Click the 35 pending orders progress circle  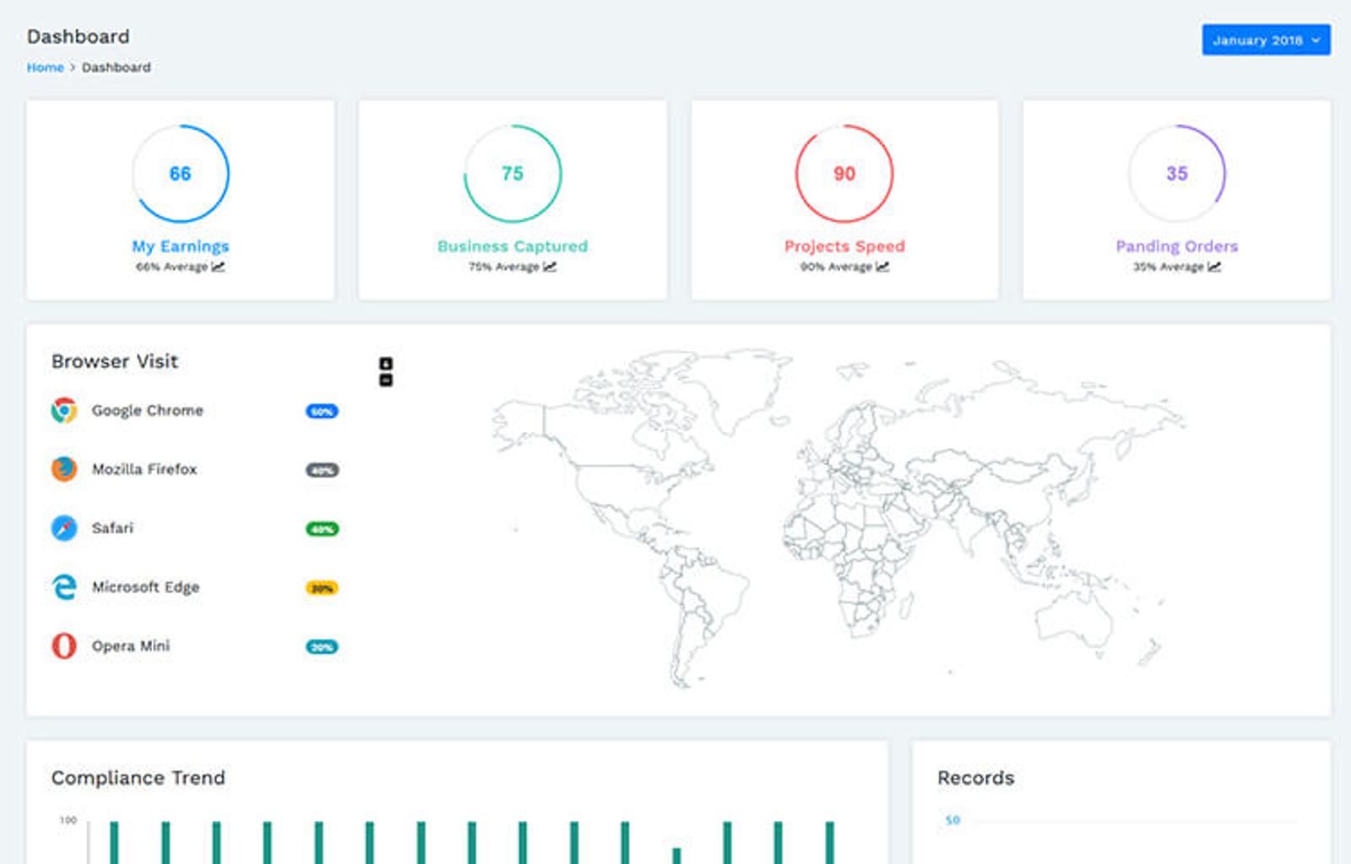pos(1177,174)
